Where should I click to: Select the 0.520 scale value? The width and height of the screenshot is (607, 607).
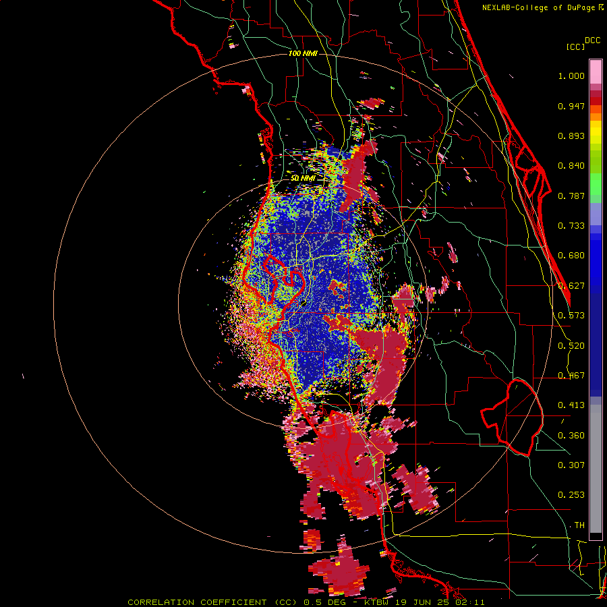coord(571,346)
